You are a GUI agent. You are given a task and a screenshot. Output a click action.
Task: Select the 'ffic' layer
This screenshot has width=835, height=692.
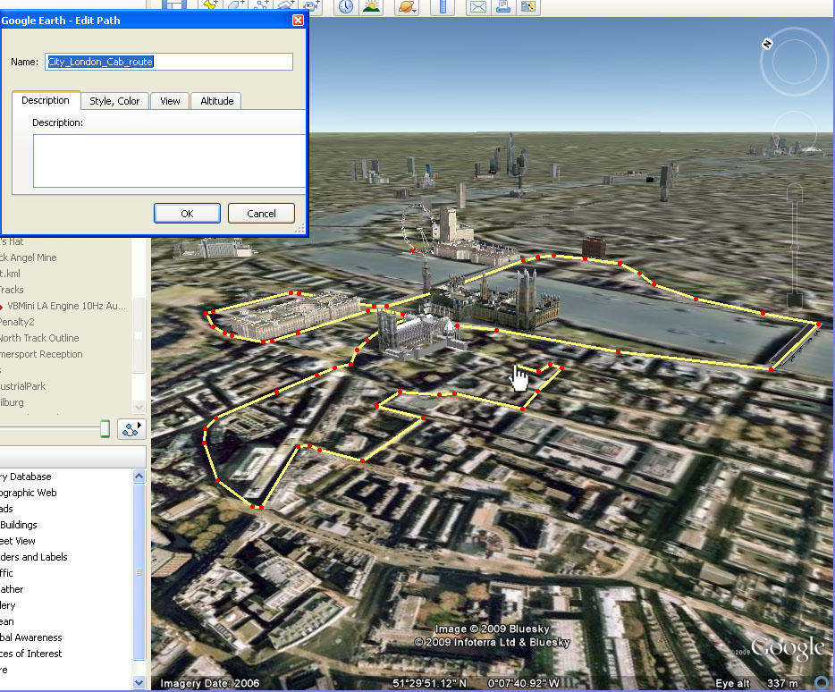(x=6, y=573)
